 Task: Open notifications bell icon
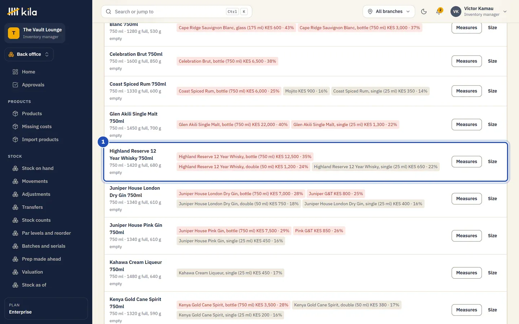pyautogui.click(x=439, y=12)
